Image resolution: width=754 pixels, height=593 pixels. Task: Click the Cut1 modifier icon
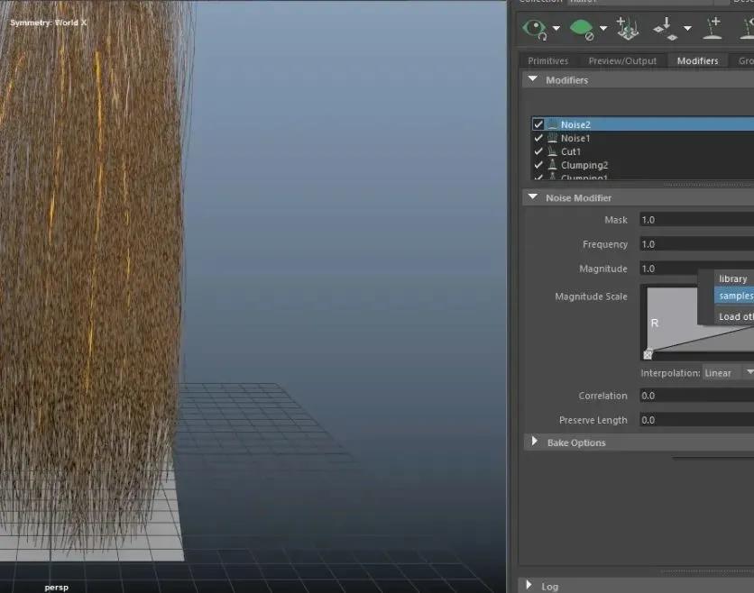(x=553, y=151)
